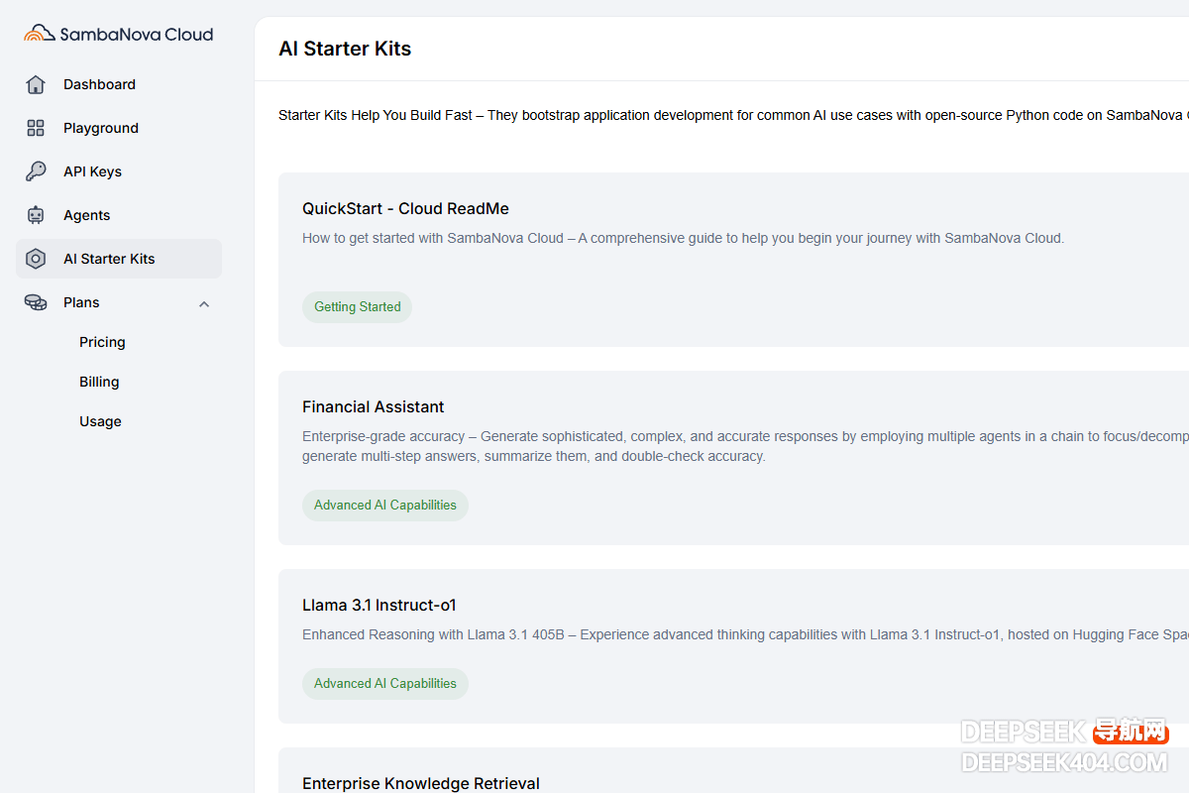Click the AI Starter Kits page heading
Screen dimensions: 1189x793
345,49
